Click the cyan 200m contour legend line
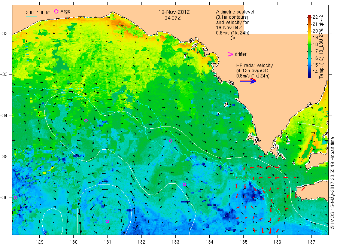Image resolution: width=337 pixels, height=247 pixels. [x=31, y=16]
